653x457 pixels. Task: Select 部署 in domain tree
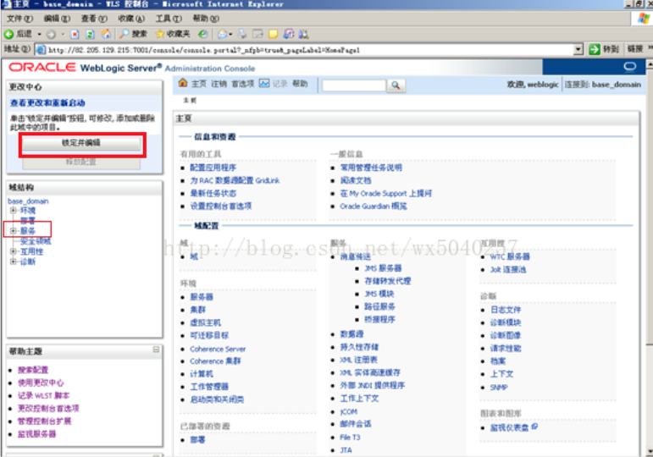27,221
